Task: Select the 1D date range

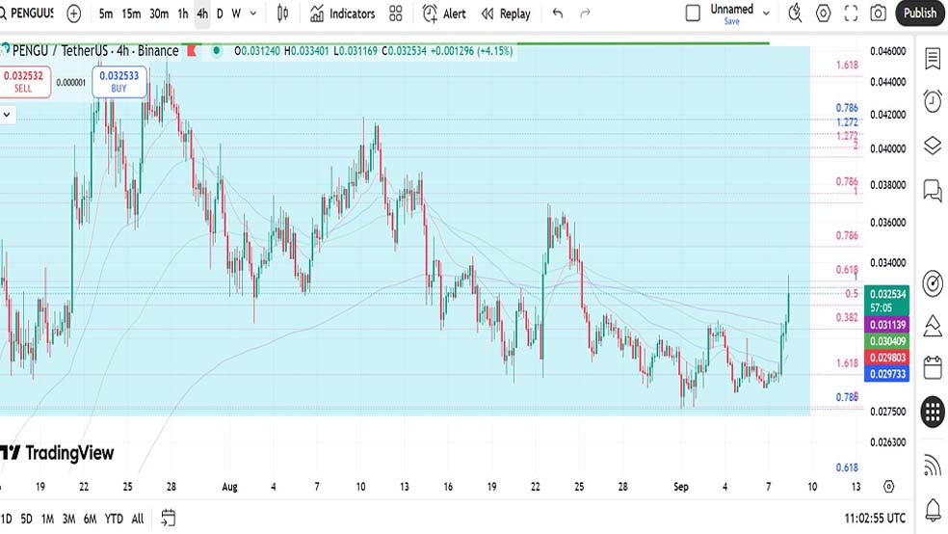Action: (x=6, y=519)
